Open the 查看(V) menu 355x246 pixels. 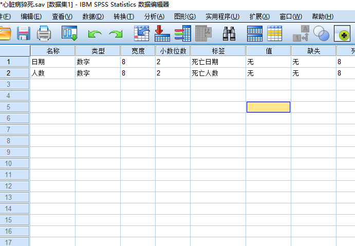(62, 16)
